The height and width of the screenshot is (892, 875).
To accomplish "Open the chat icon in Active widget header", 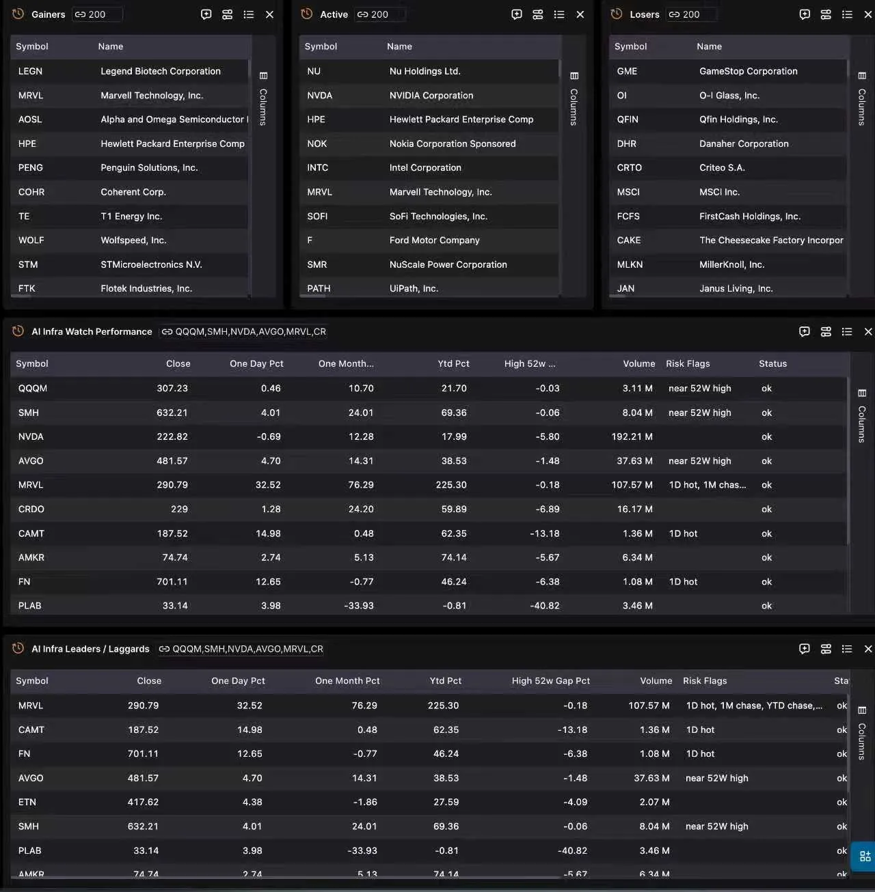I will pos(517,14).
